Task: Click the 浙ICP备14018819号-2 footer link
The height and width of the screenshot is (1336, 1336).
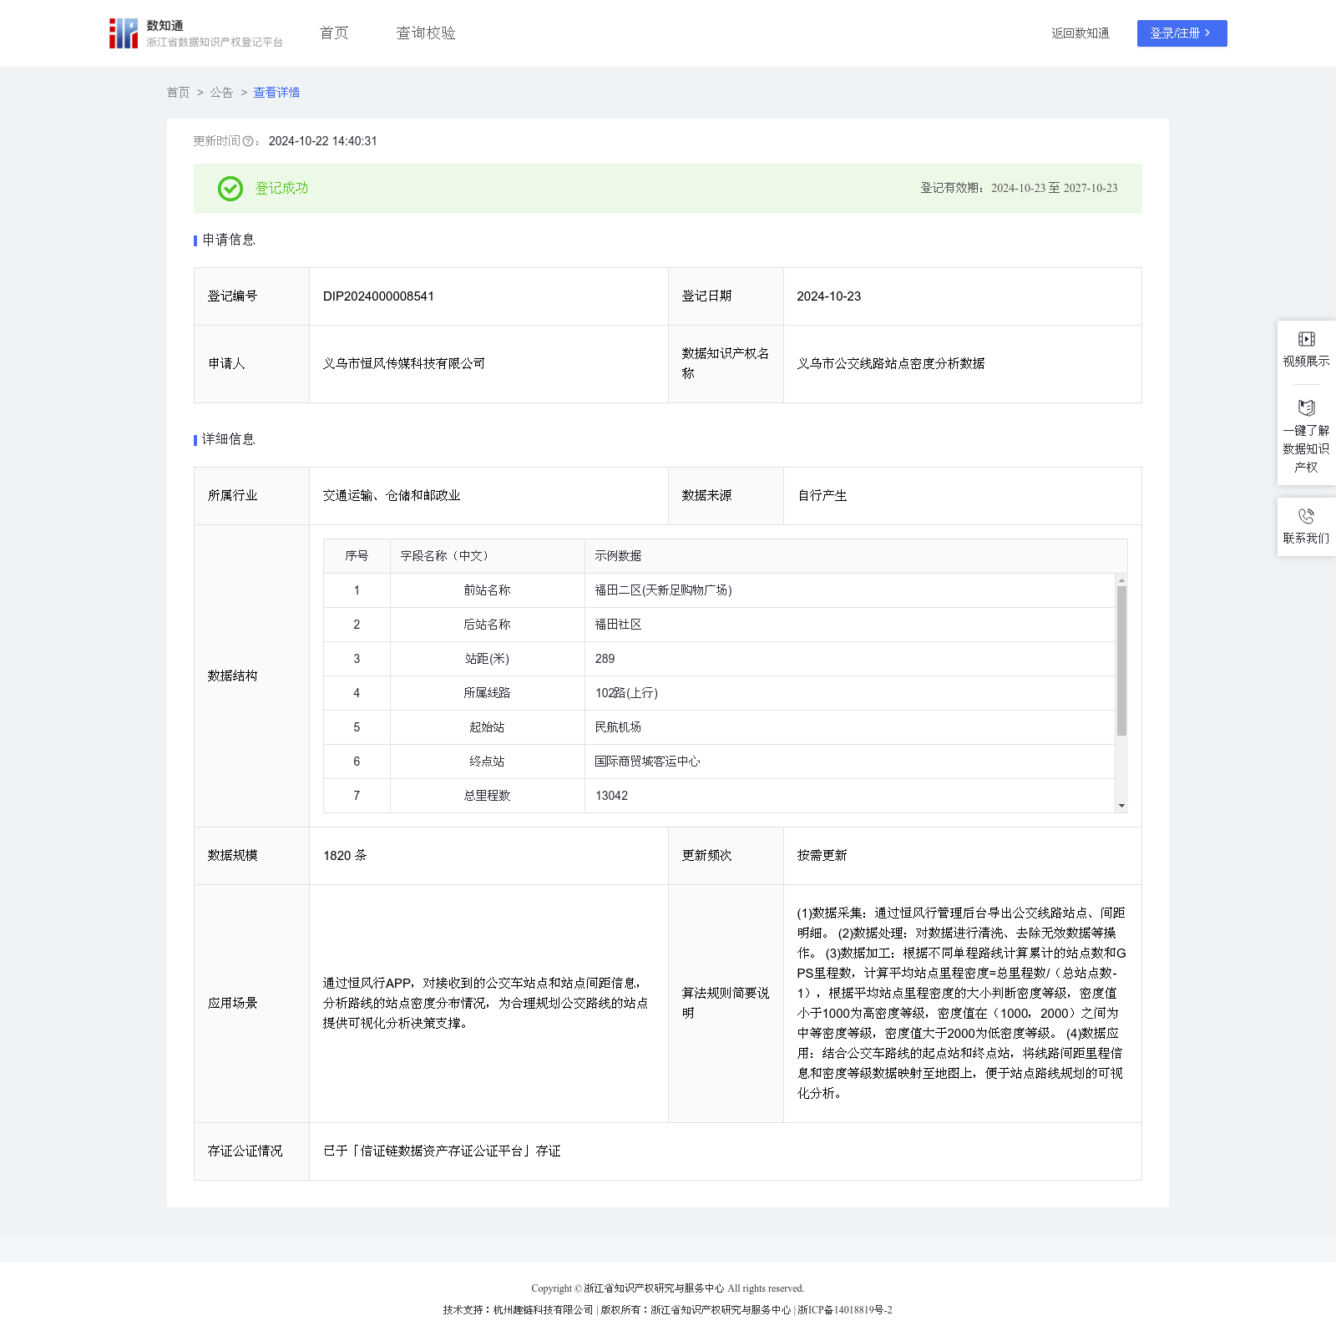Action: point(844,1310)
